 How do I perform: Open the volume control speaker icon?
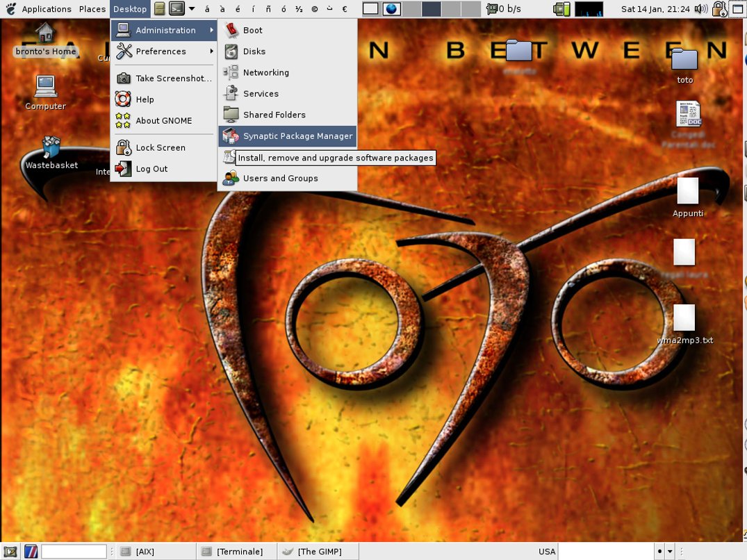point(700,8)
